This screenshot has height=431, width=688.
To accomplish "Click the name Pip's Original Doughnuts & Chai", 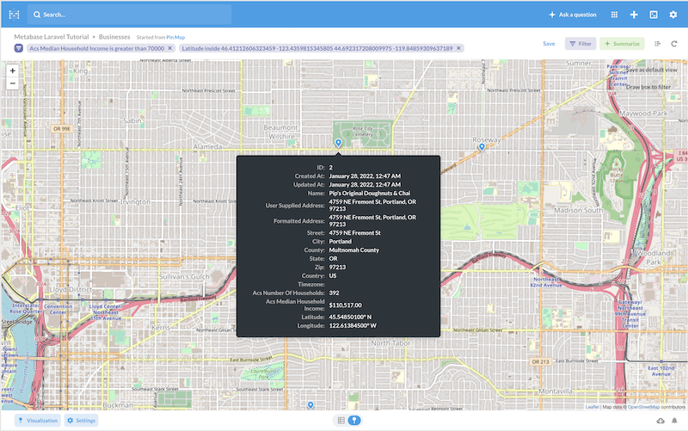I will click(370, 193).
